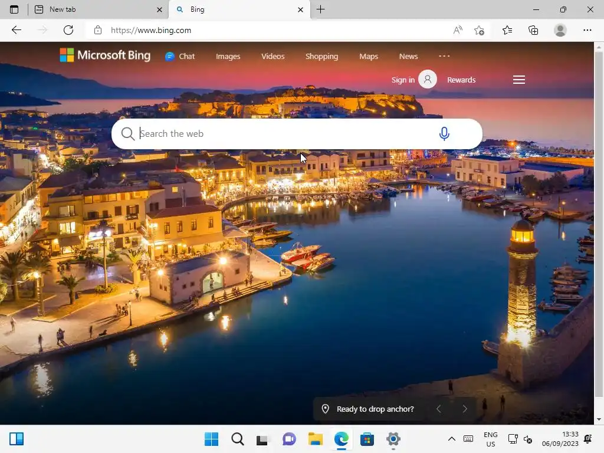Open Task View on taskbar
Image resolution: width=604 pixels, height=453 pixels.
(262, 439)
